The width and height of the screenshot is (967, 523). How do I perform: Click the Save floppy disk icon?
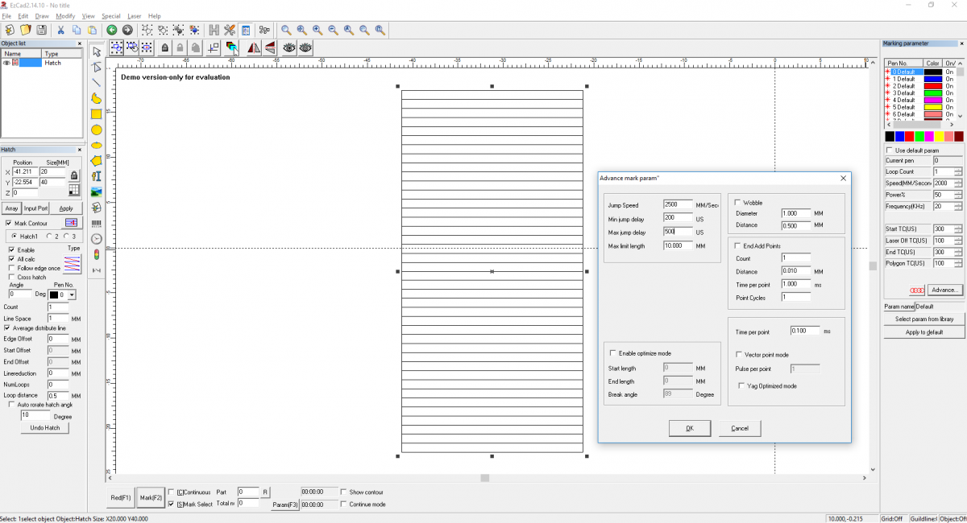coord(41,30)
